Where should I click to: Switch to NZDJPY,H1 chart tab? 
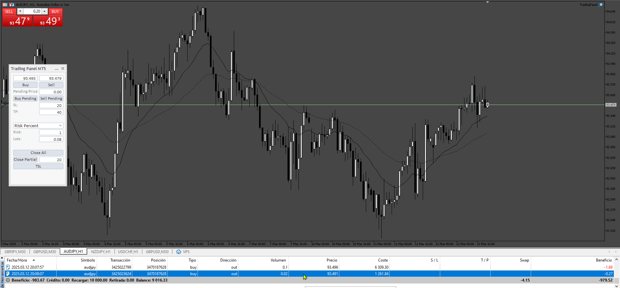[x=101, y=252]
